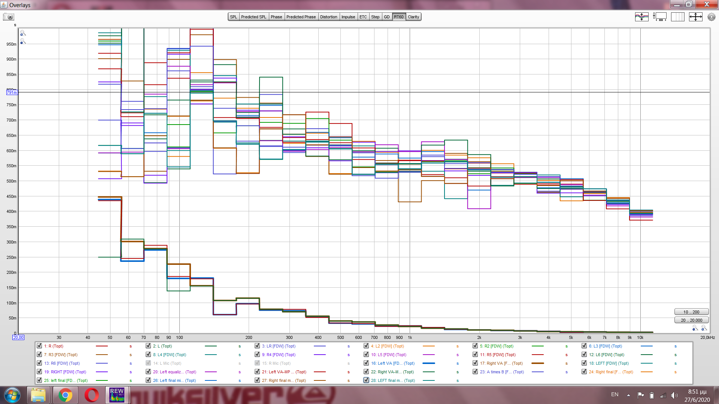Click the capture graph camera icon

(9, 17)
